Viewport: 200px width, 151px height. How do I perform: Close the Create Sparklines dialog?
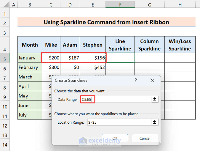152,80
